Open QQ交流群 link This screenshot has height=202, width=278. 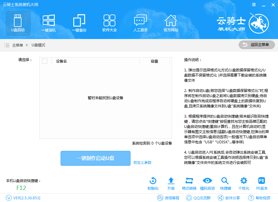[198, 198]
